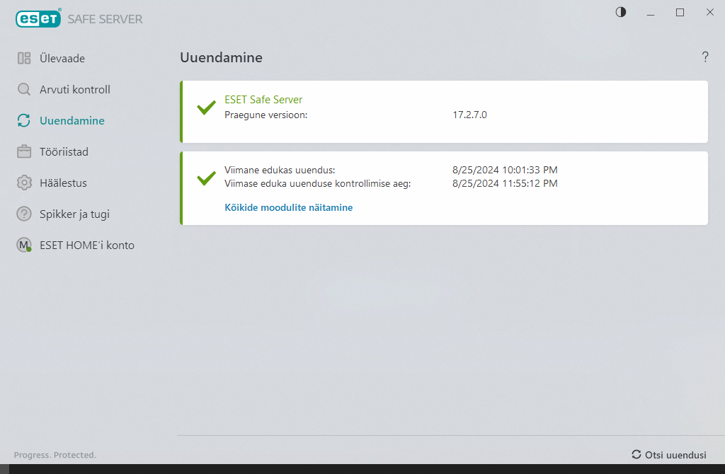
Task: Click the green checkmark next to ESET Safe Server
Action: tap(206, 108)
